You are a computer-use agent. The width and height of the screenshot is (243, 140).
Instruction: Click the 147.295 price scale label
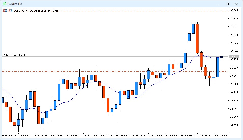coord(234,27)
